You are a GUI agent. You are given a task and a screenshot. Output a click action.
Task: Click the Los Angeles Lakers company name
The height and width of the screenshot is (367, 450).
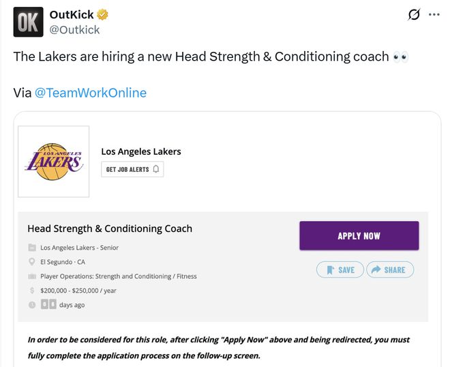[140, 151]
